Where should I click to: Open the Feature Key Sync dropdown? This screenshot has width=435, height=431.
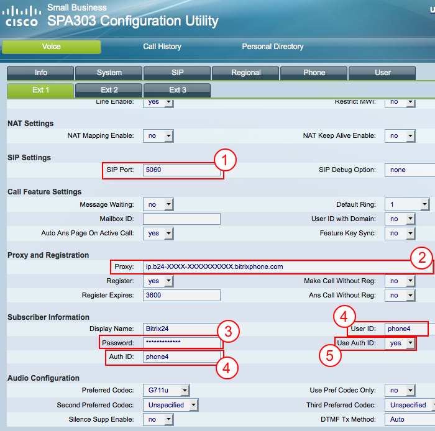(400, 234)
